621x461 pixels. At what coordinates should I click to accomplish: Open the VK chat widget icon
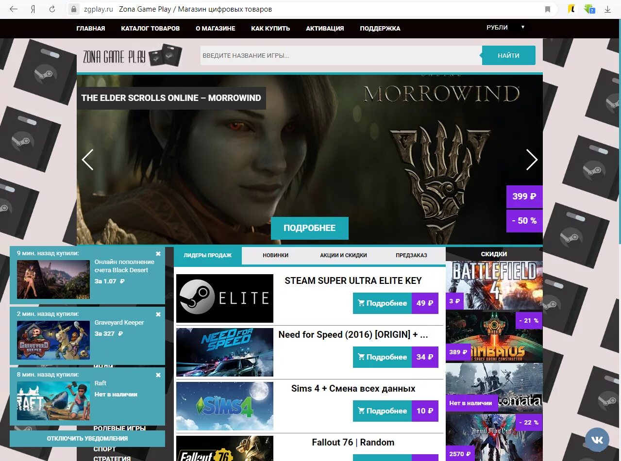tap(597, 440)
